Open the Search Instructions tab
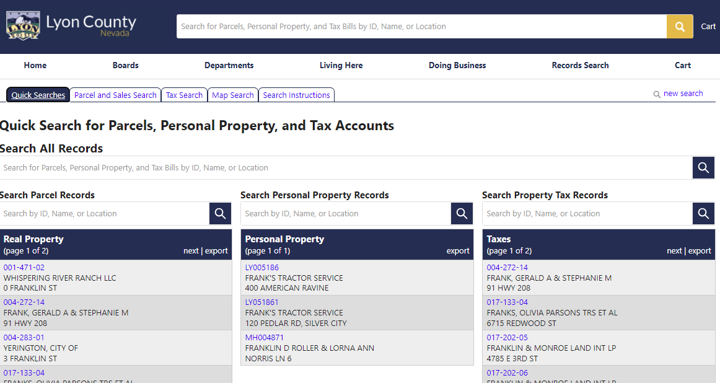The width and height of the screenshot is (720, 383). [296, 95]
